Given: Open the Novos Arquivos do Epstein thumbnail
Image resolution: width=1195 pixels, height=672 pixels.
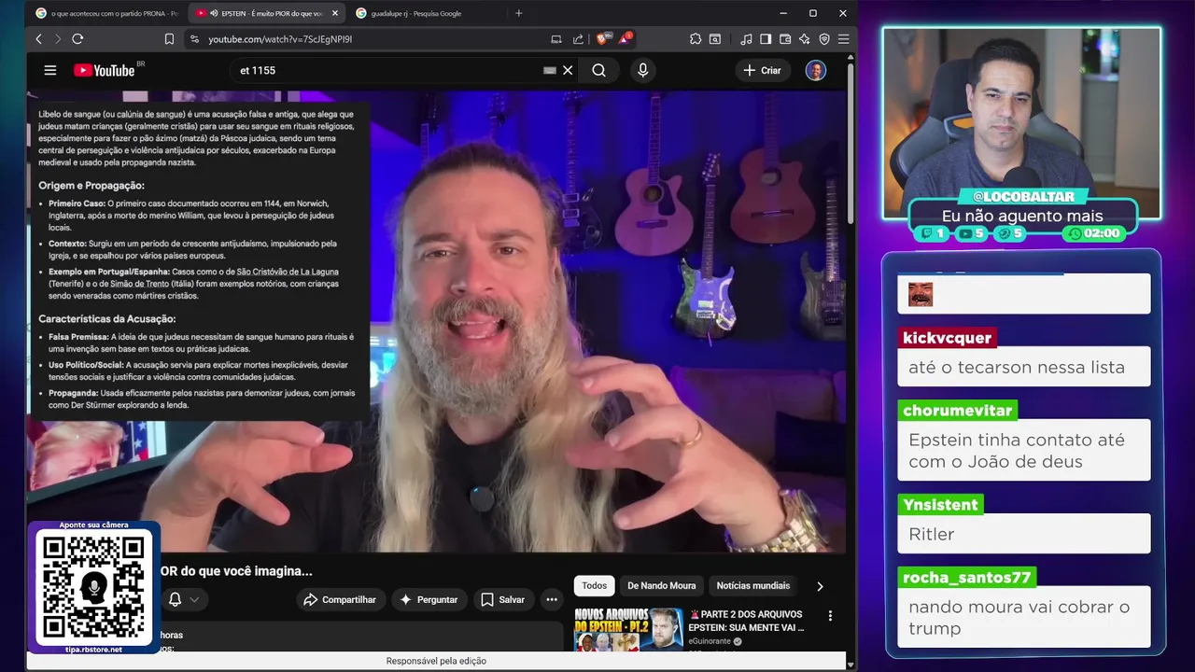Looking at the screenshot, I should [628, 629].
